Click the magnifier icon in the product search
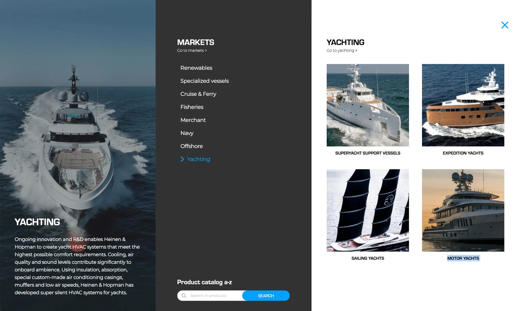This screenshot has height=311, width=518. (x=184, y=296)
